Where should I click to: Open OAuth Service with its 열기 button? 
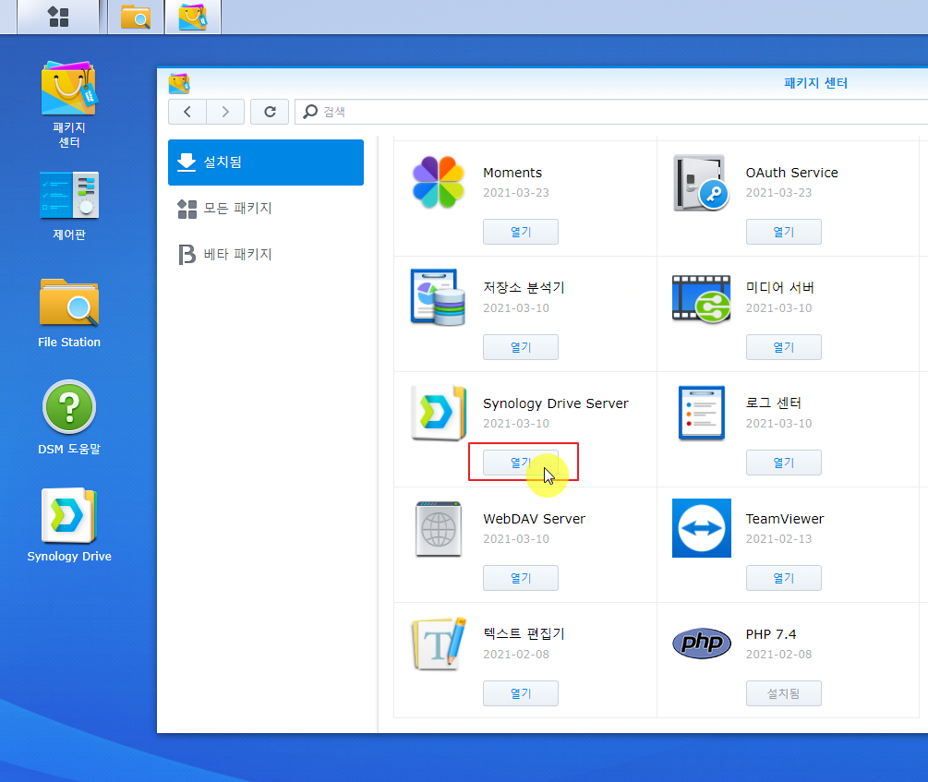pos(784,232)
